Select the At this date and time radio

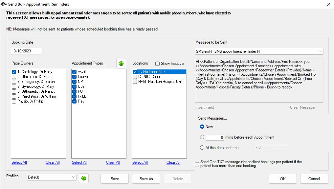pos(202,148)
